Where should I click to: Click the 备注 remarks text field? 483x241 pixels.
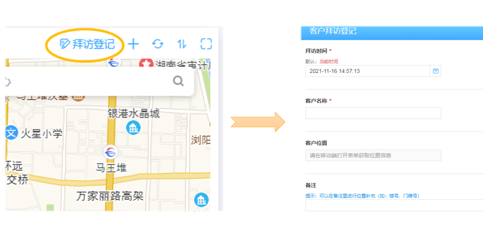click(395, 205)
